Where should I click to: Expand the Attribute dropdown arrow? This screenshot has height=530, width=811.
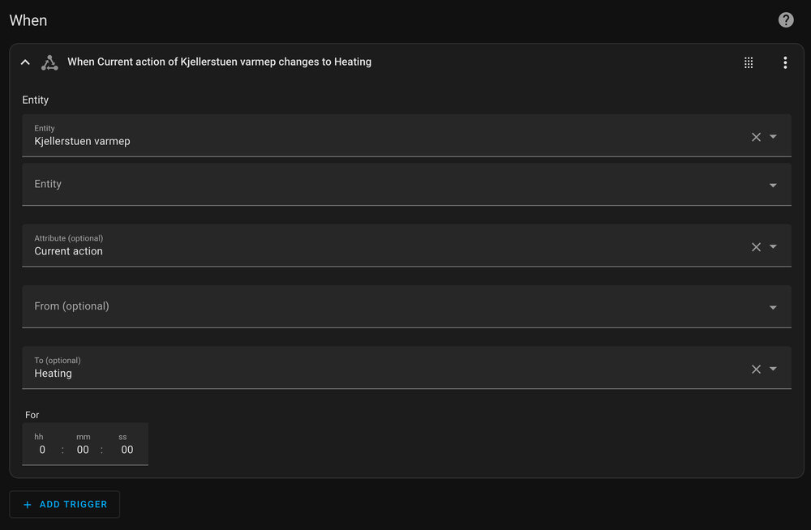774,247
